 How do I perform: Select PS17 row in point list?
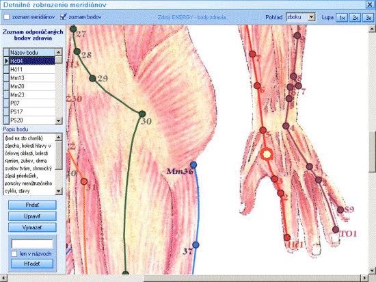pyautogui.click(x=32, y=112)
